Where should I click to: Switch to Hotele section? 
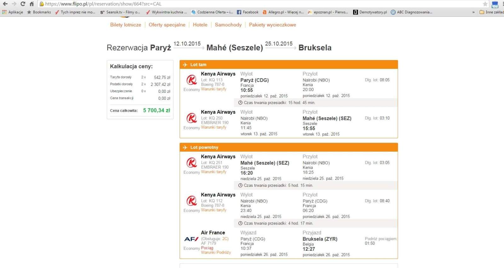pyautogui.click(x=200, y=25)
